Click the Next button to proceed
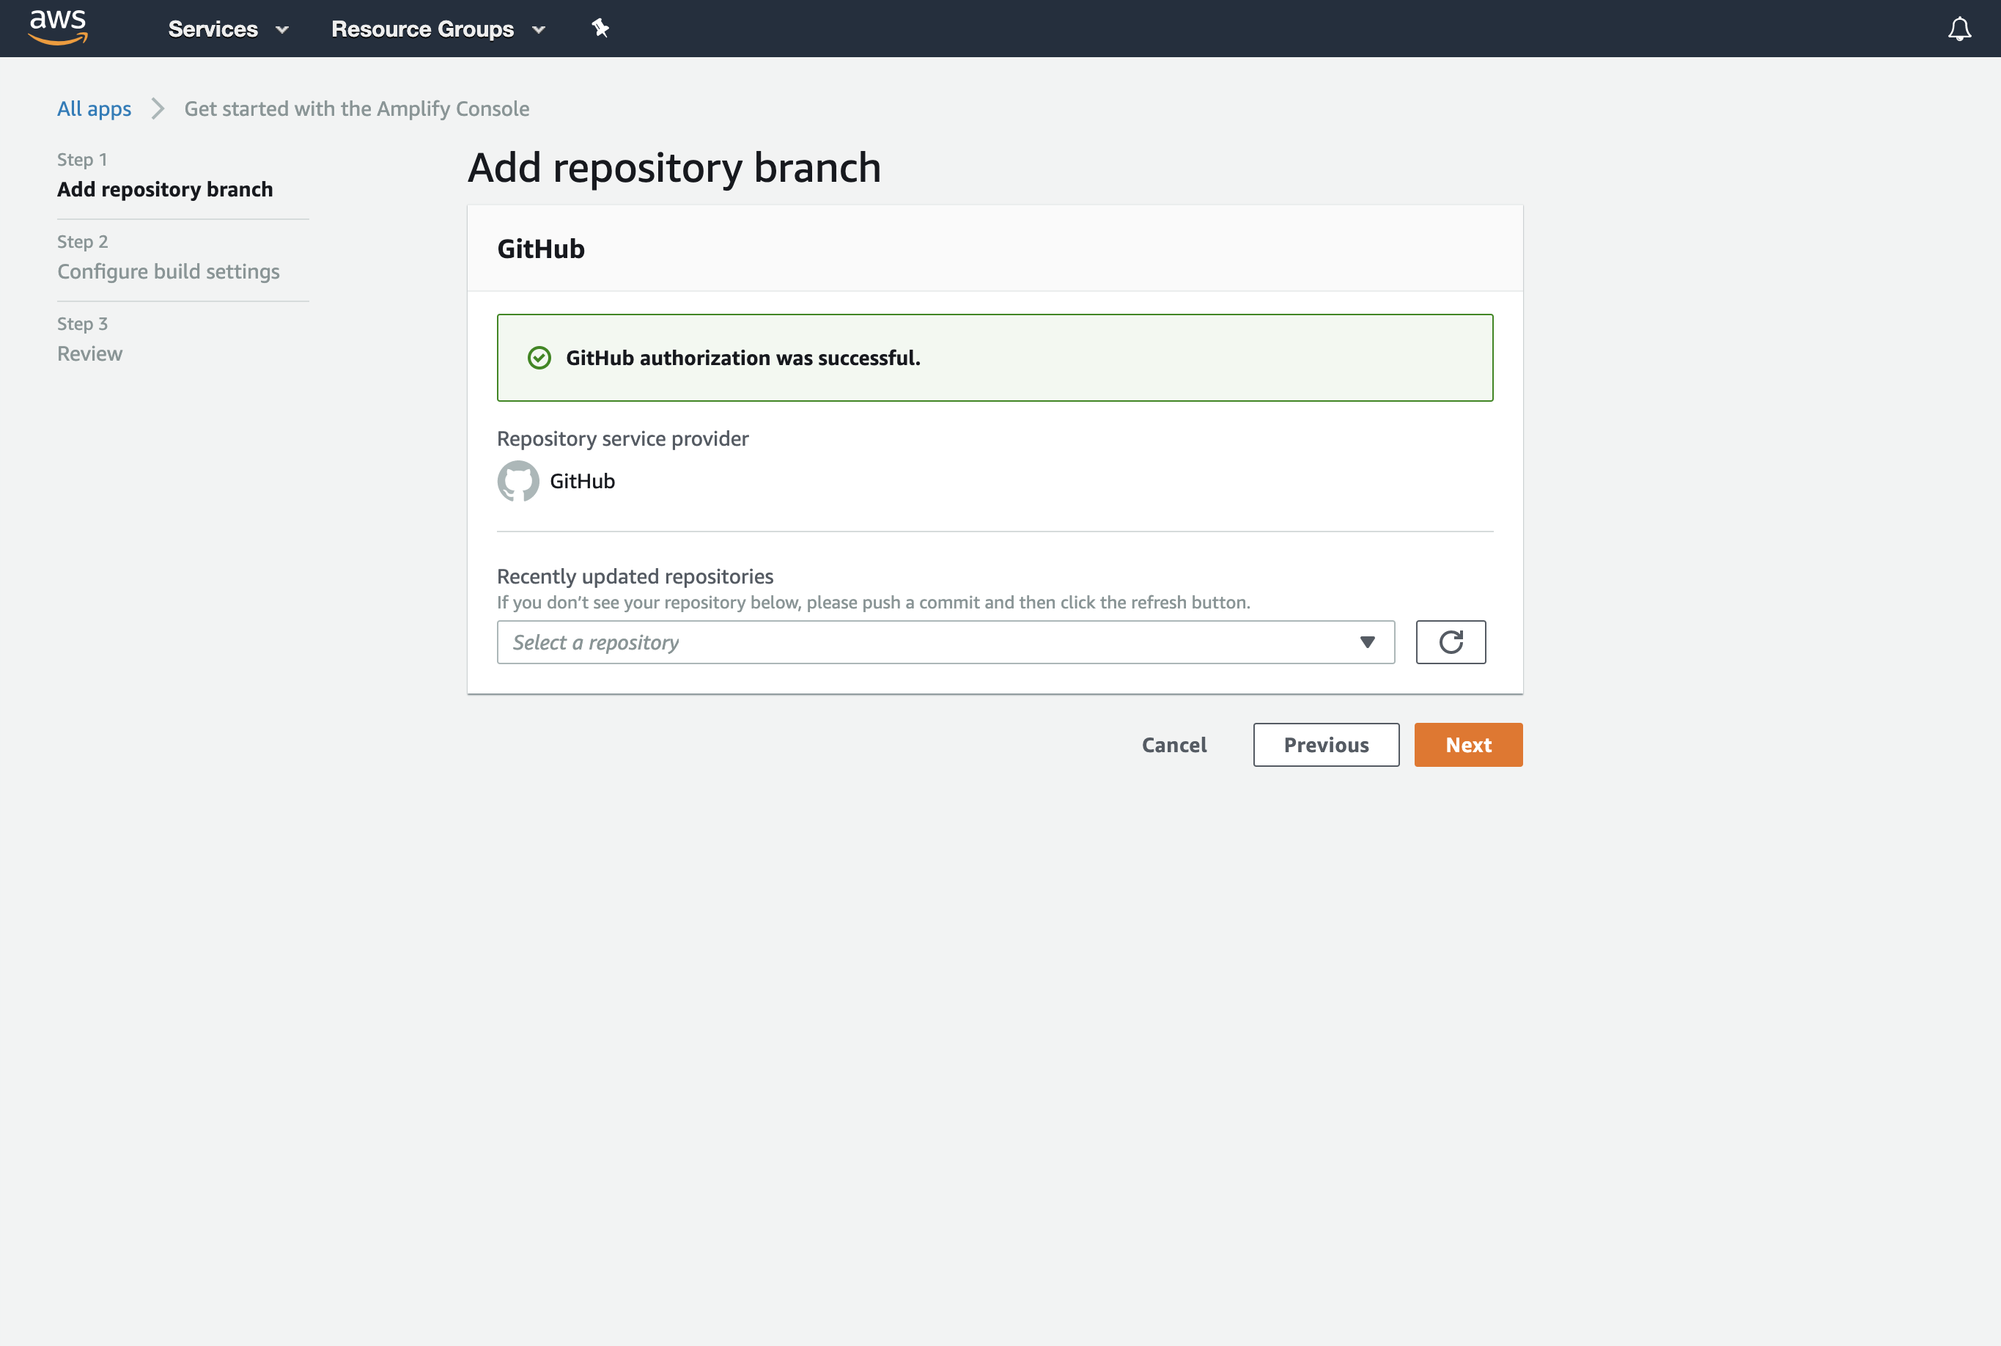 point(1468,743)
